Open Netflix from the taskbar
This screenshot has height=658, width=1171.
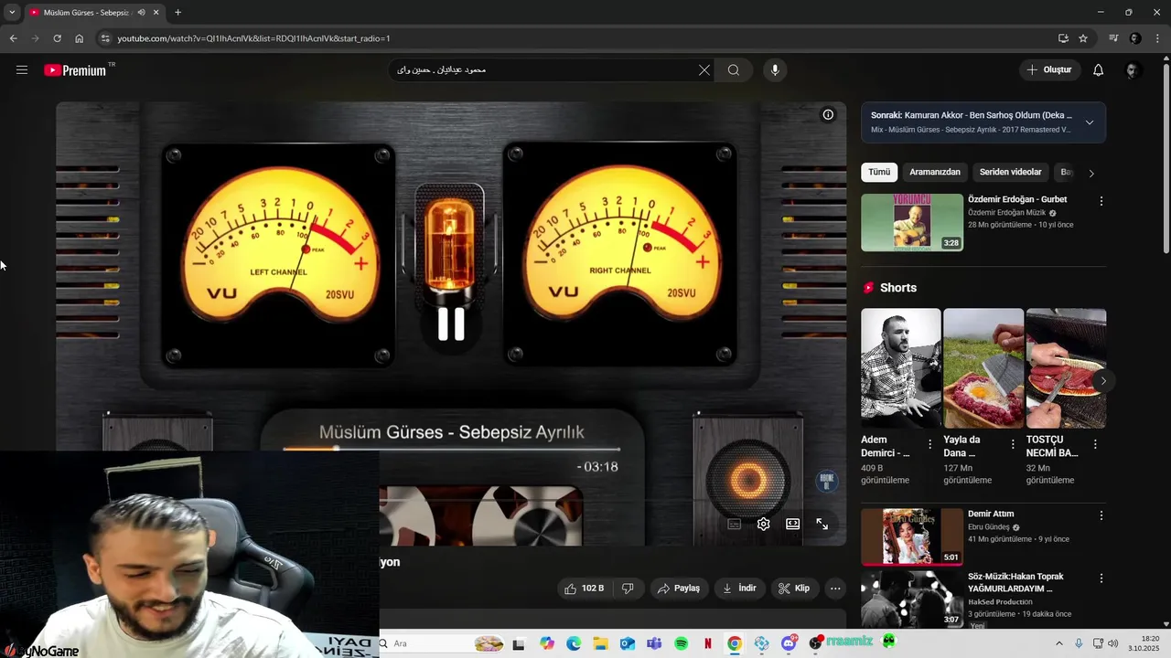coord(707,643)
